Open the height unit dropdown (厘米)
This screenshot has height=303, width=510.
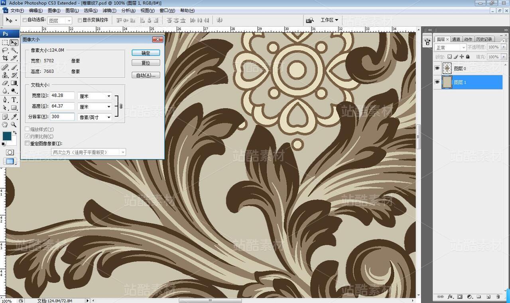[x=95, y=107]
